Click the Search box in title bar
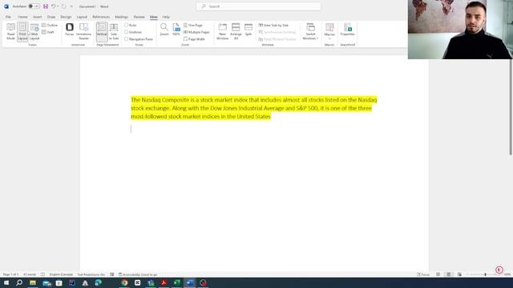513x288 pixels. (258, 6)
